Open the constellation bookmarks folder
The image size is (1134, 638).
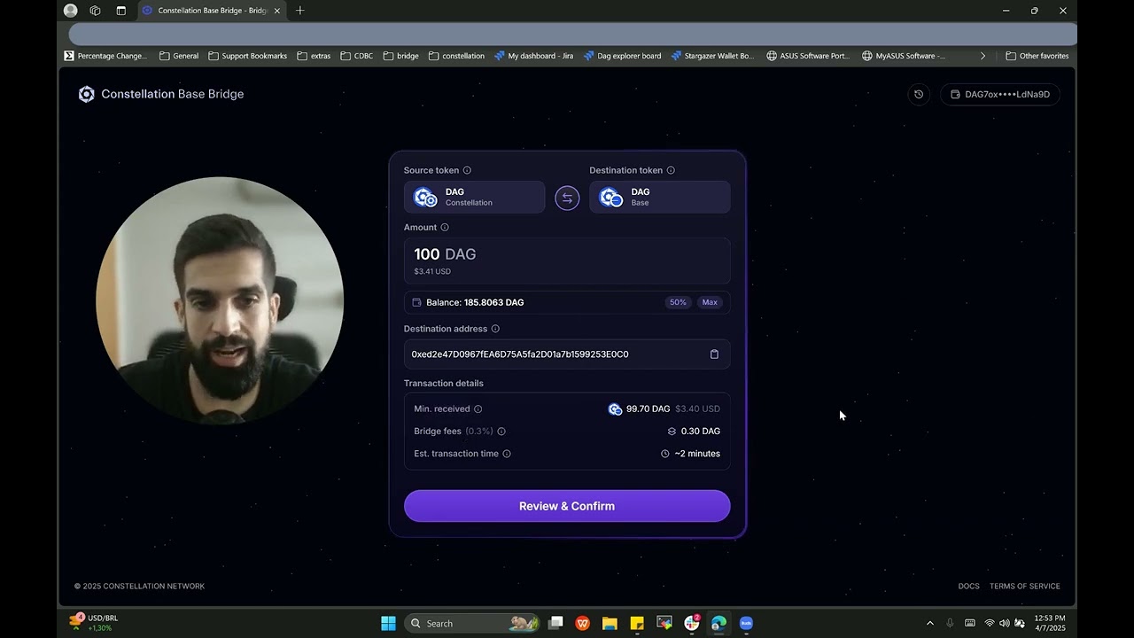pyautogui.click(x=456, y=56)
